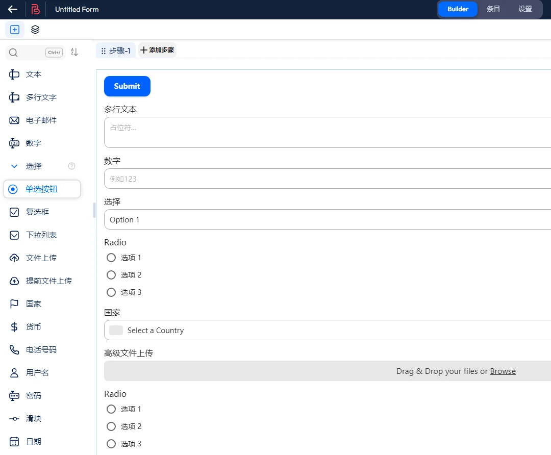551x455 pixels.
Task: Open the layers panel icon in toolbar
Action: coord(35,29)
